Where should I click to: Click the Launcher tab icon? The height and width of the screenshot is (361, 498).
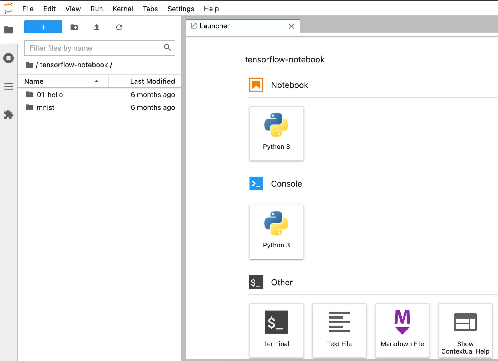(194, 26)
